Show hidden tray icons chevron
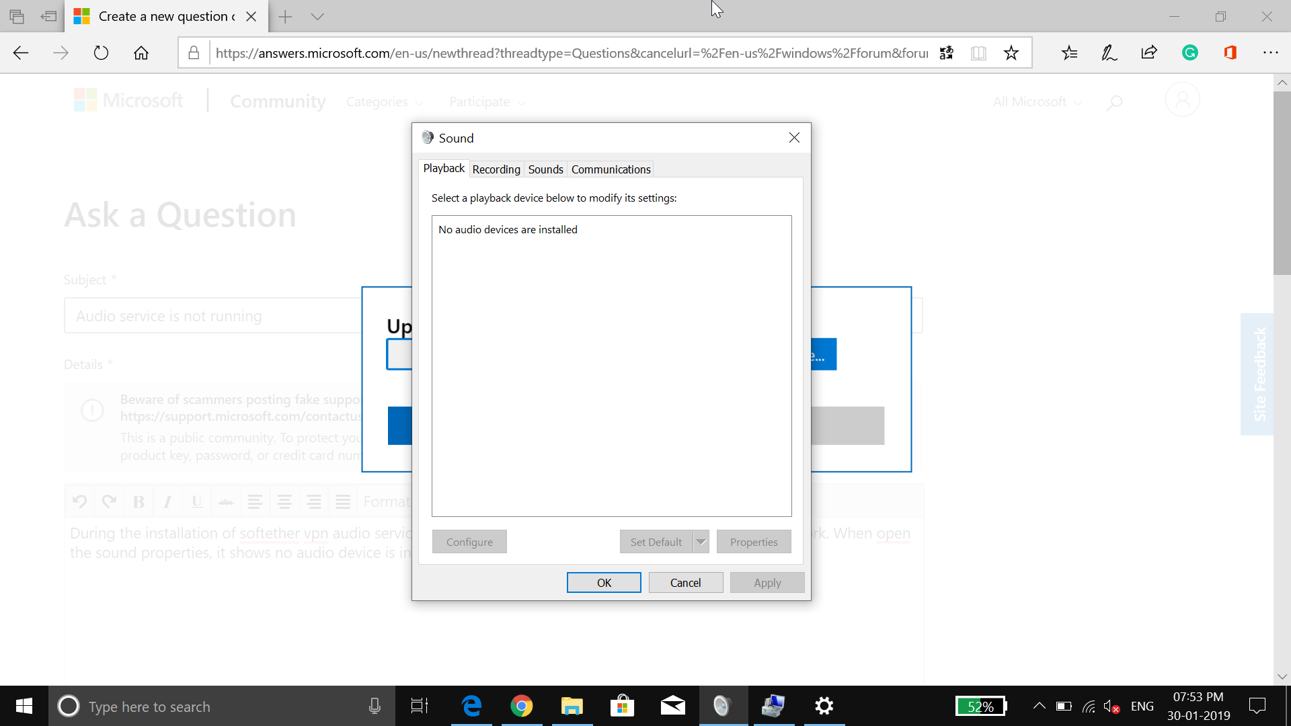1291x726 pixels. tap(1039, 706)
